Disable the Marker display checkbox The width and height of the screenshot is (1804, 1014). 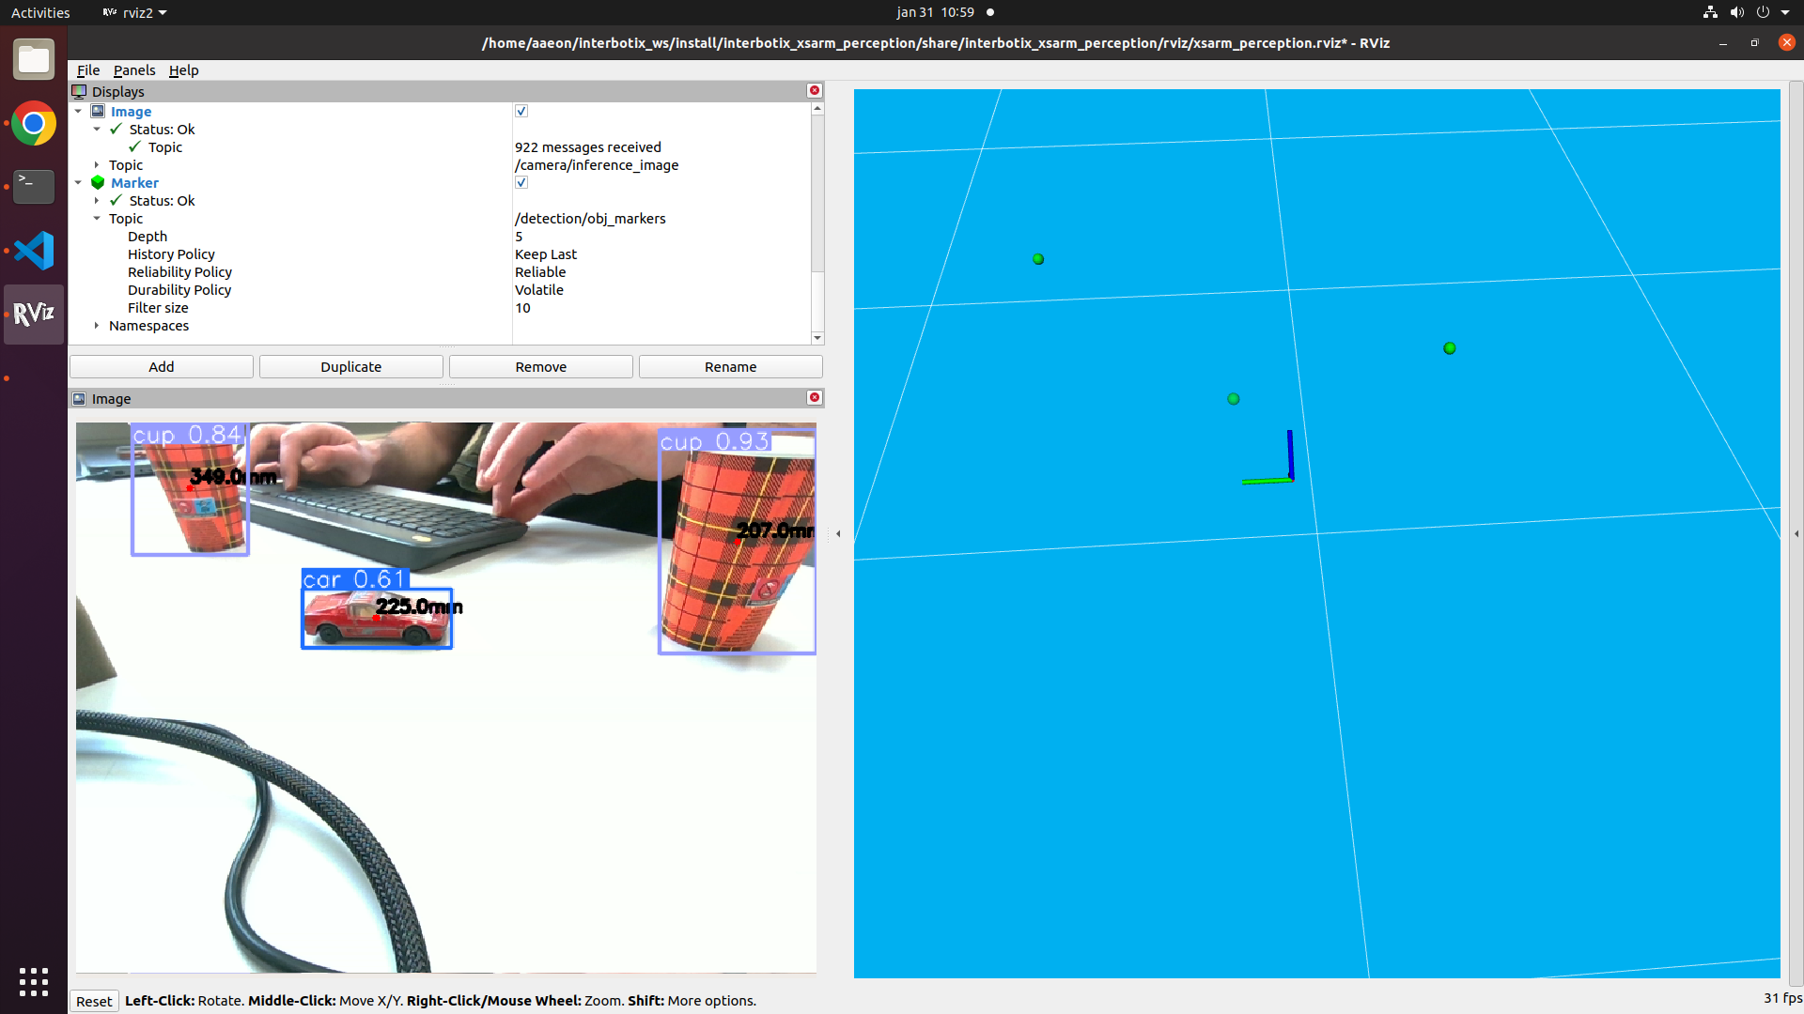(521, 182)
